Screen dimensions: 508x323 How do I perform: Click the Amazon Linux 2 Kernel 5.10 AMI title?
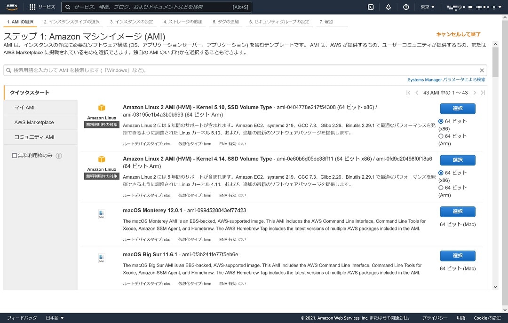pyautogui.click(x=197, y=107)
